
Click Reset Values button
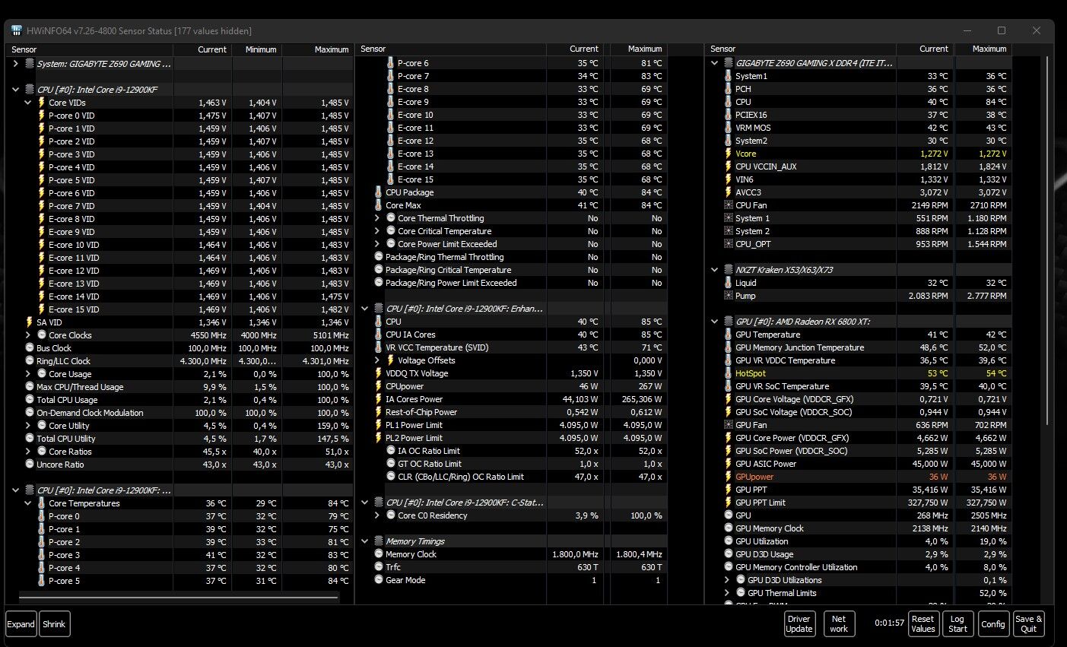[x=923, y=624]
